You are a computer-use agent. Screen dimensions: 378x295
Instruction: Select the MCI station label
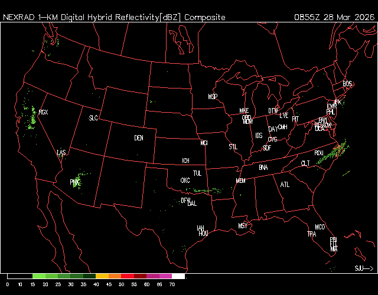coord(204,143)
